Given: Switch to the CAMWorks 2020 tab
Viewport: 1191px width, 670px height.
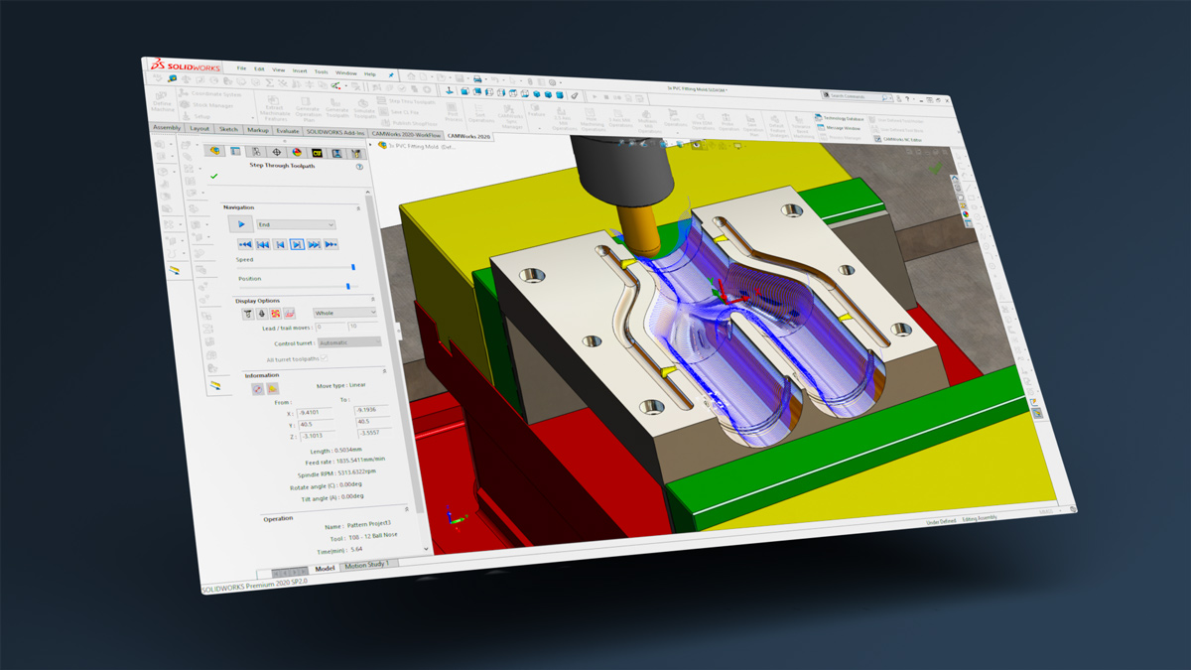Looking at the screenshot, I should click(469, 136).
